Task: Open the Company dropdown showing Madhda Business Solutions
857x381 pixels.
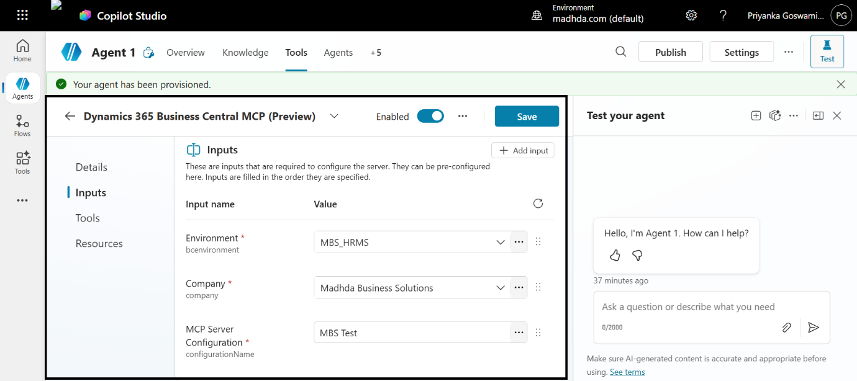Action: click(501, 287)
